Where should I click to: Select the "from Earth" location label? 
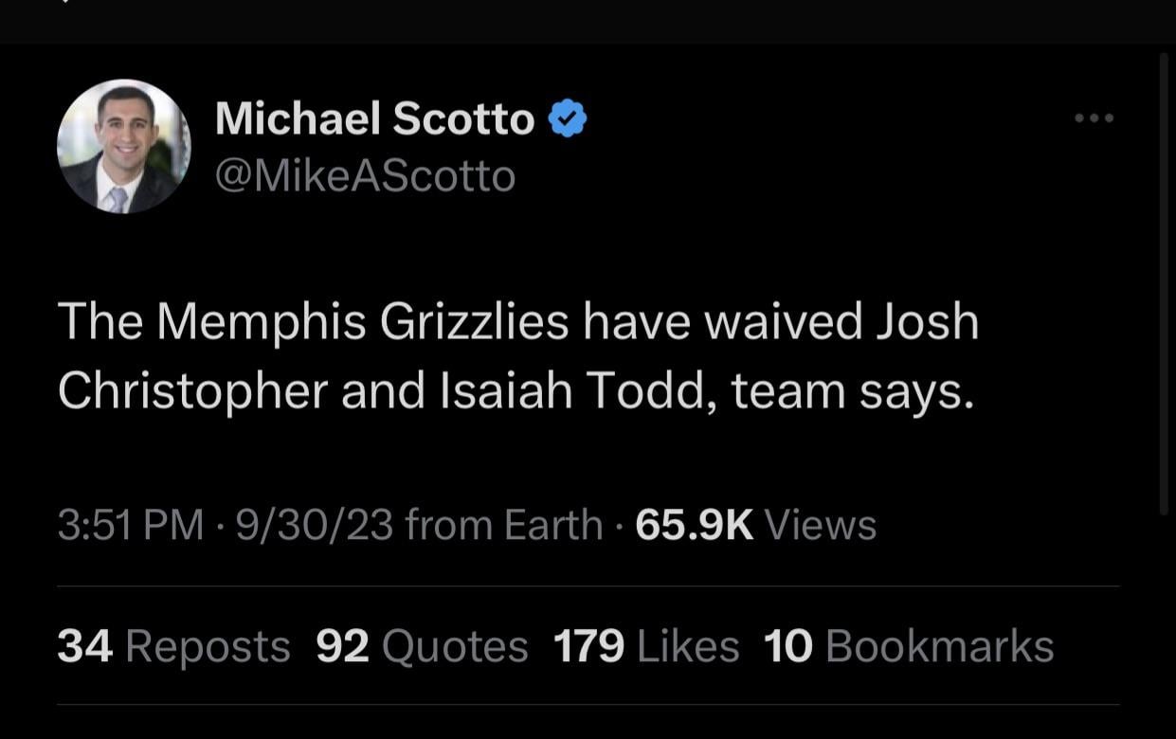(504, 525)
